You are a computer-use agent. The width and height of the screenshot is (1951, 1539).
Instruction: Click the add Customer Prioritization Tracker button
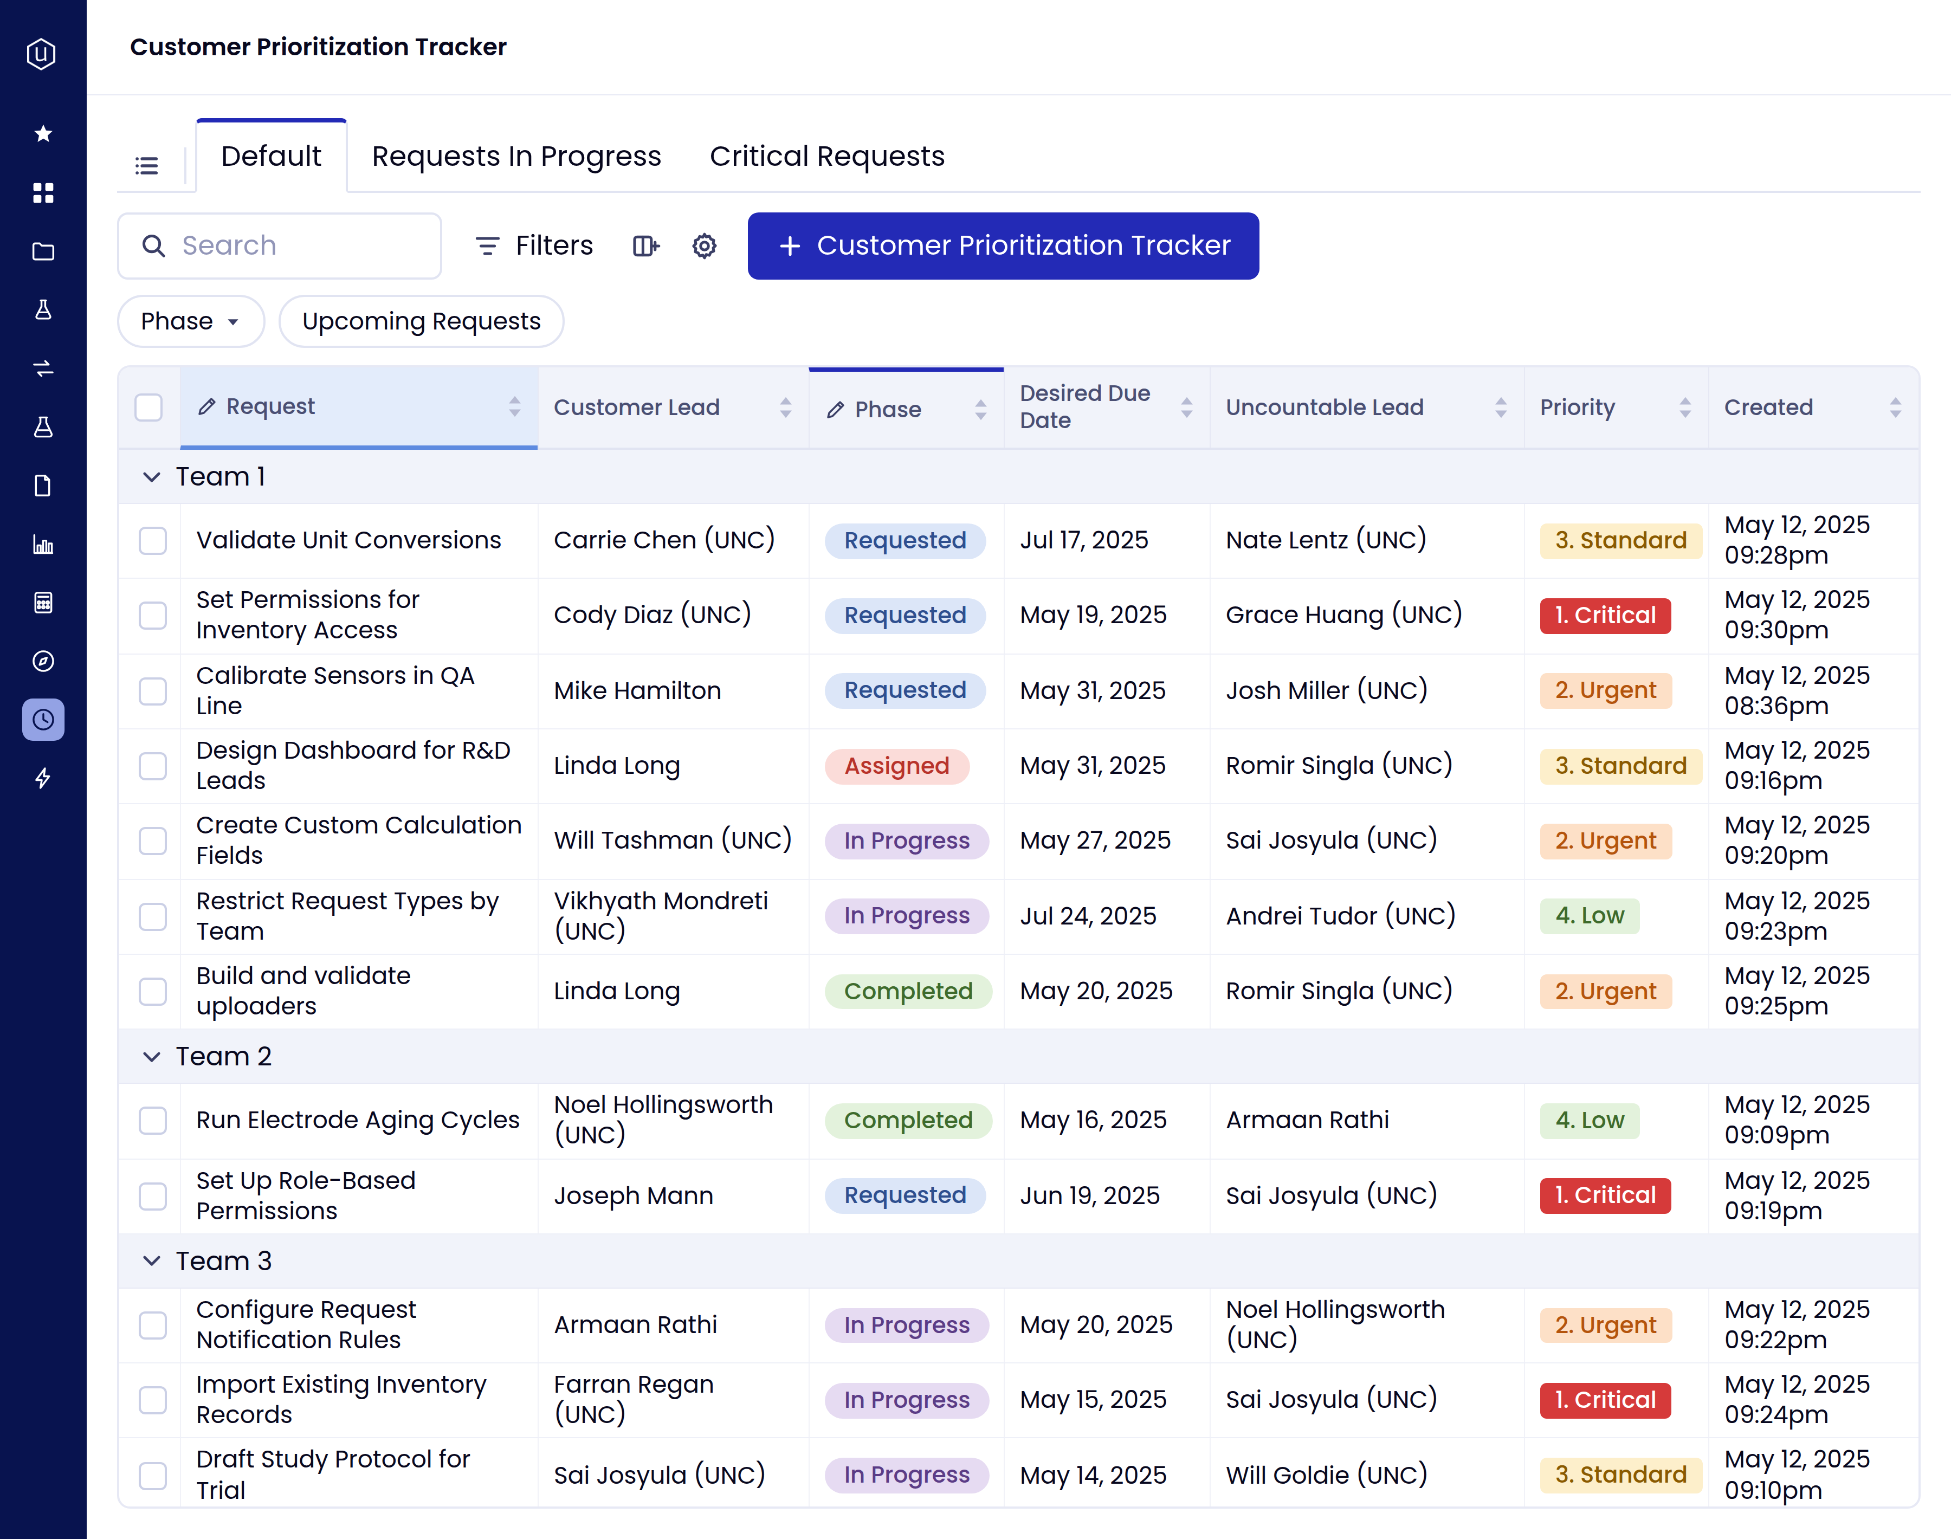(1003, 246)
